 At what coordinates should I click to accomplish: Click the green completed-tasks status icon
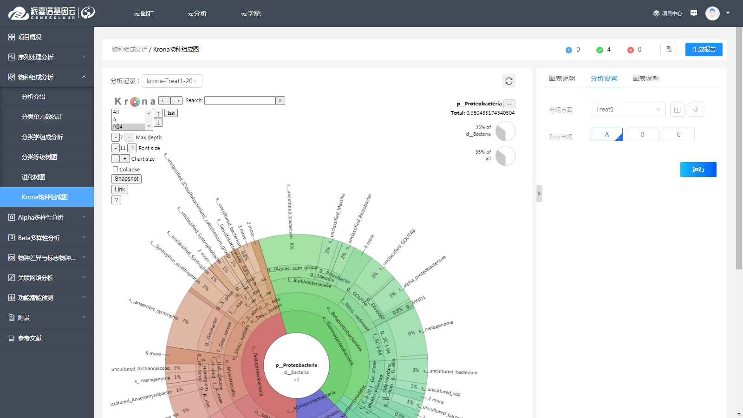600,50
